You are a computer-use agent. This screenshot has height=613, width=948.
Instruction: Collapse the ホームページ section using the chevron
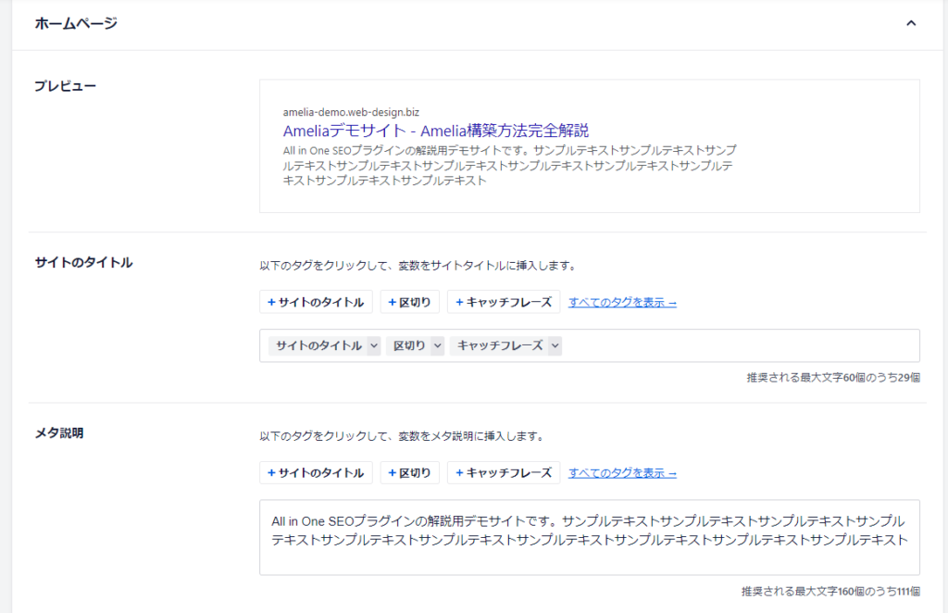click(911, 23)
